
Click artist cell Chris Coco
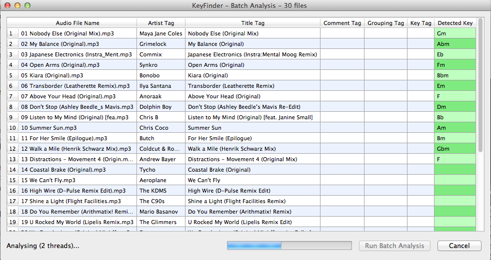pos(161,127)
